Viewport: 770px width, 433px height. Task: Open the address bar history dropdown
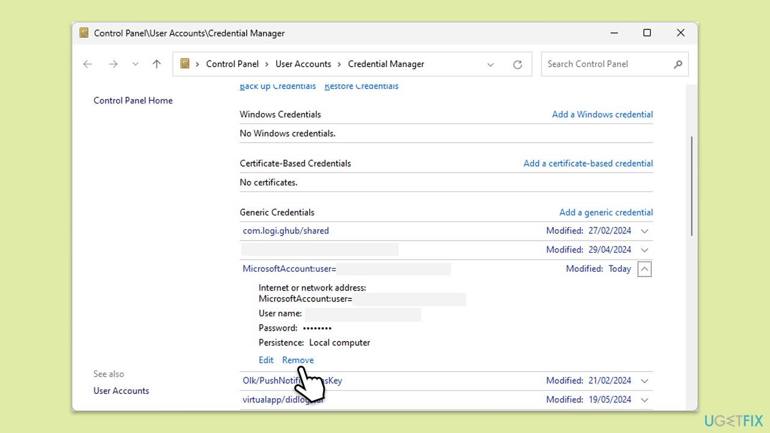pos(490,64)
